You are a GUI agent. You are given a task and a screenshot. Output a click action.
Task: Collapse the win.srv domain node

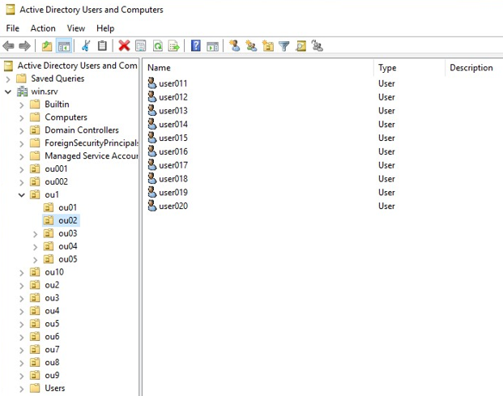click(8, 92)
